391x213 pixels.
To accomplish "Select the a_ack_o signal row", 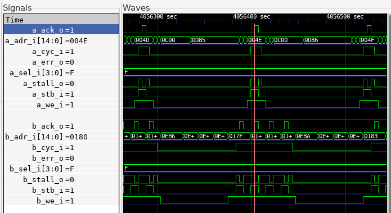I will pyautogui.click(x=61, y=30).
